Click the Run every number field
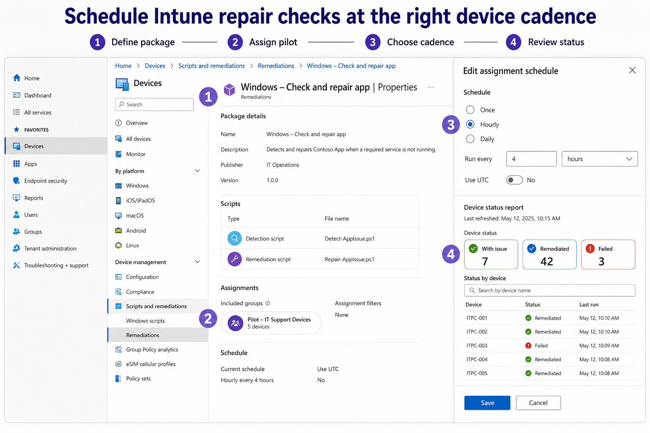This screenshot has width=650, height=433. pyautogui.click(x=532, y=159)
